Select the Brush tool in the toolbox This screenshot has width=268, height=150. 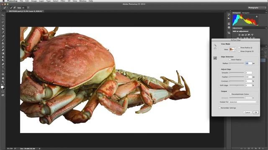coord(3,40)
